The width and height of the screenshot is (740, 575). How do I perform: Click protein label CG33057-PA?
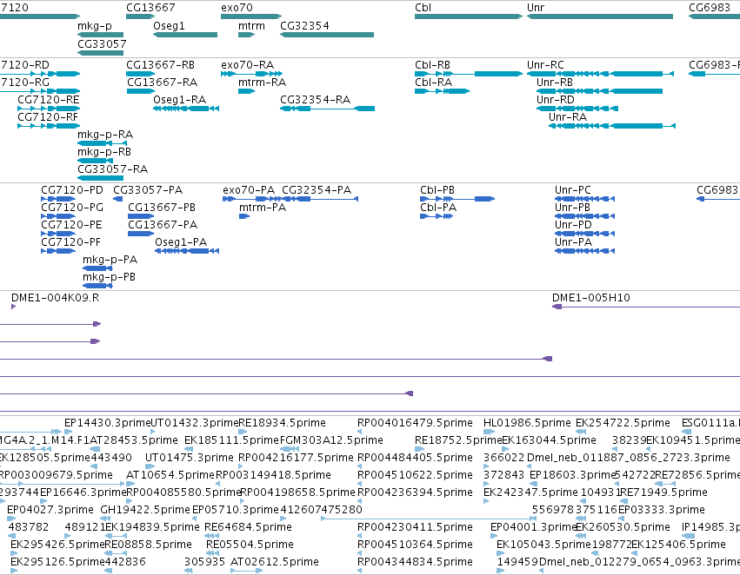click(148, 190)
